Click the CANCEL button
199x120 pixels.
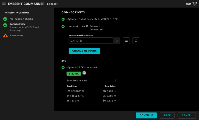click(187, 115)
